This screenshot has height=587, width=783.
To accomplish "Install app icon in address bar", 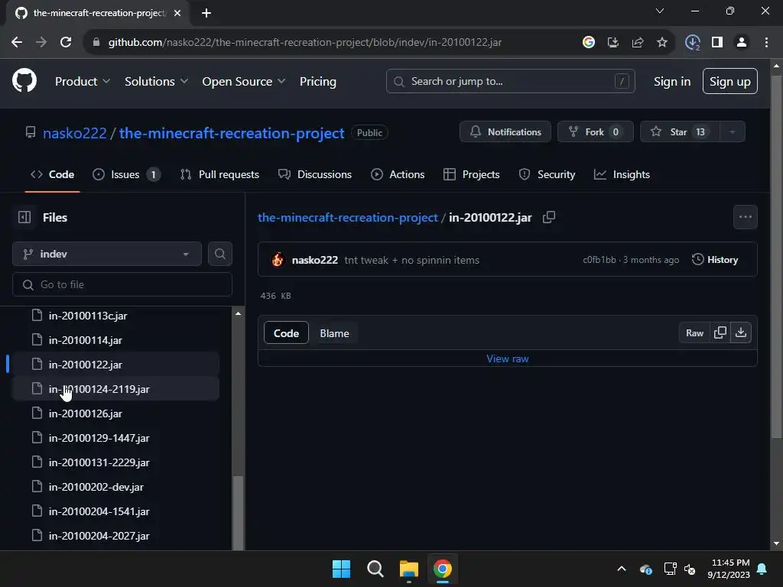I will 612,43.
